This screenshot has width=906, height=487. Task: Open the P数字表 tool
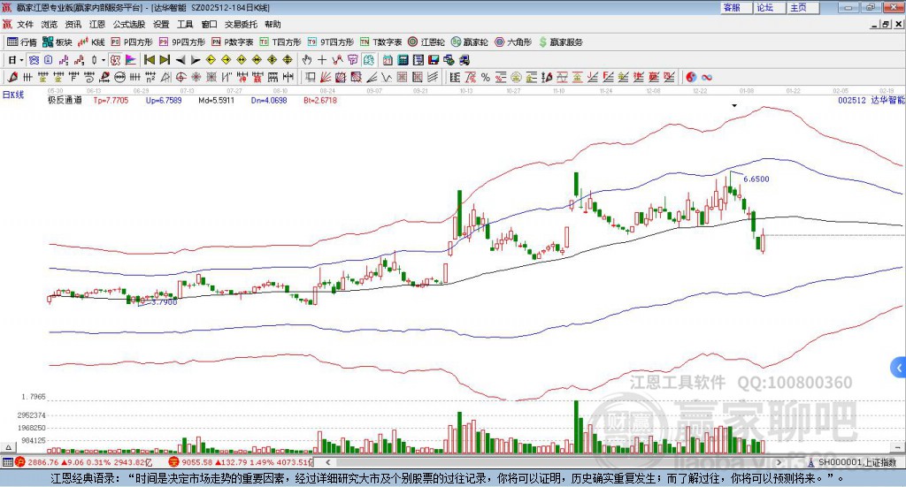click(x=233, y=42)
